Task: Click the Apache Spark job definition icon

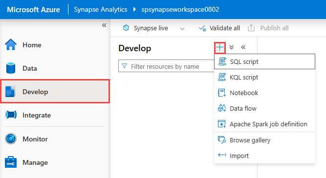Action: tap(221, 124)
